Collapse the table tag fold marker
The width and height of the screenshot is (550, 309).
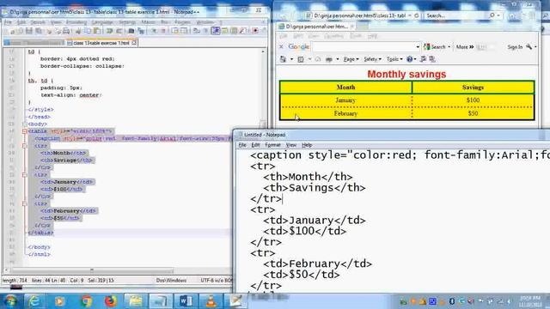[25, 131]
